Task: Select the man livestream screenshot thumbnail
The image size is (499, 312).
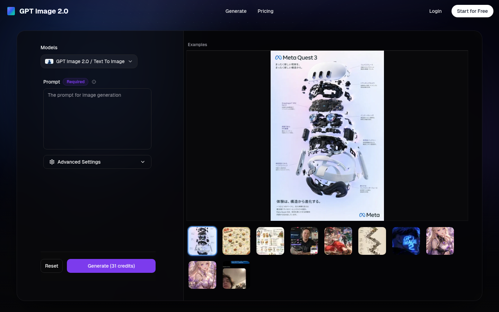Action: (x=304, y=241)
